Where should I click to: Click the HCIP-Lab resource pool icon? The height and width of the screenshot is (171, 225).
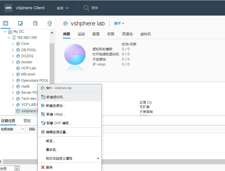(18, 68)
